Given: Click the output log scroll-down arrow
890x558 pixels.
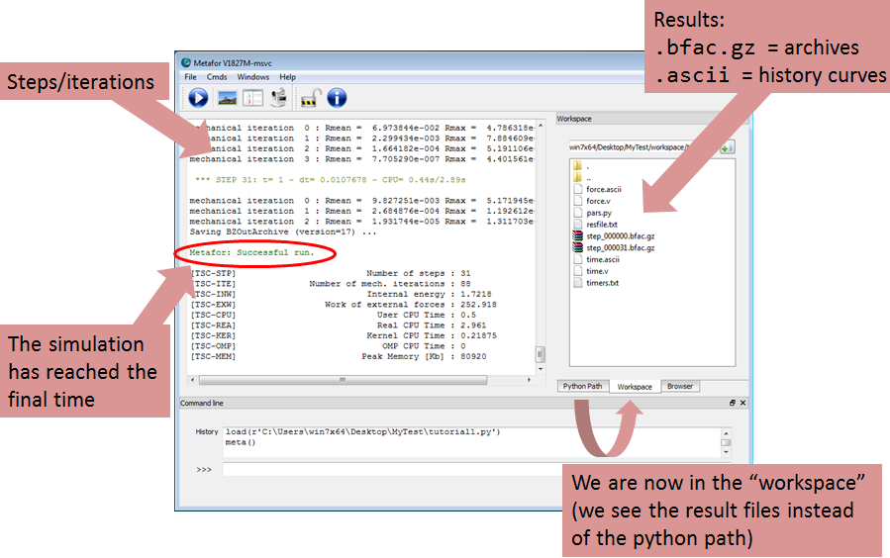Looking at the screenshot, I should (541, 369).
